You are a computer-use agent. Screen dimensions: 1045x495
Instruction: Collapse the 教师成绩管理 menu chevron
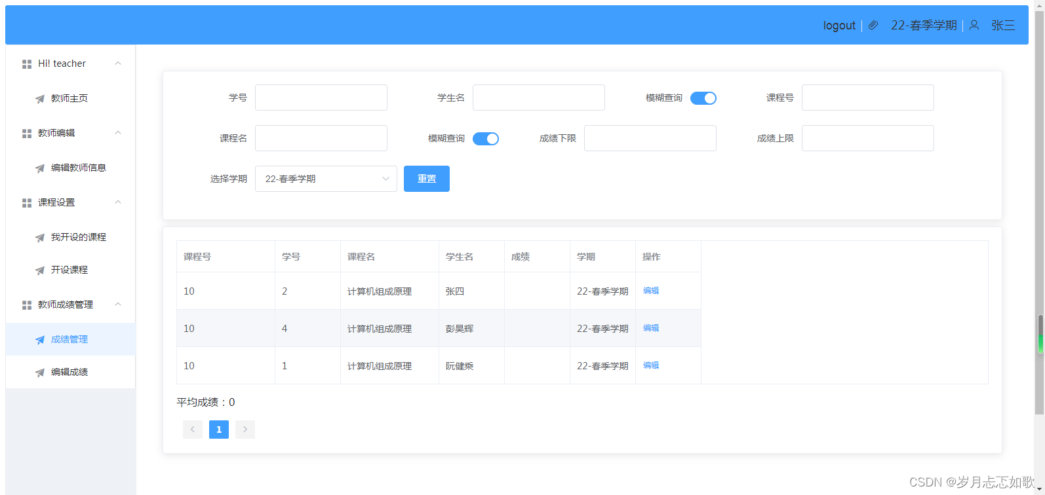point(118,304)
